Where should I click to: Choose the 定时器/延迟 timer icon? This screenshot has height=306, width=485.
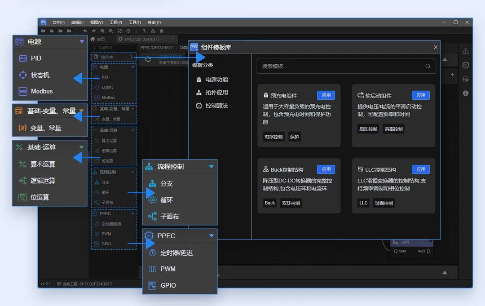(152, 253)
